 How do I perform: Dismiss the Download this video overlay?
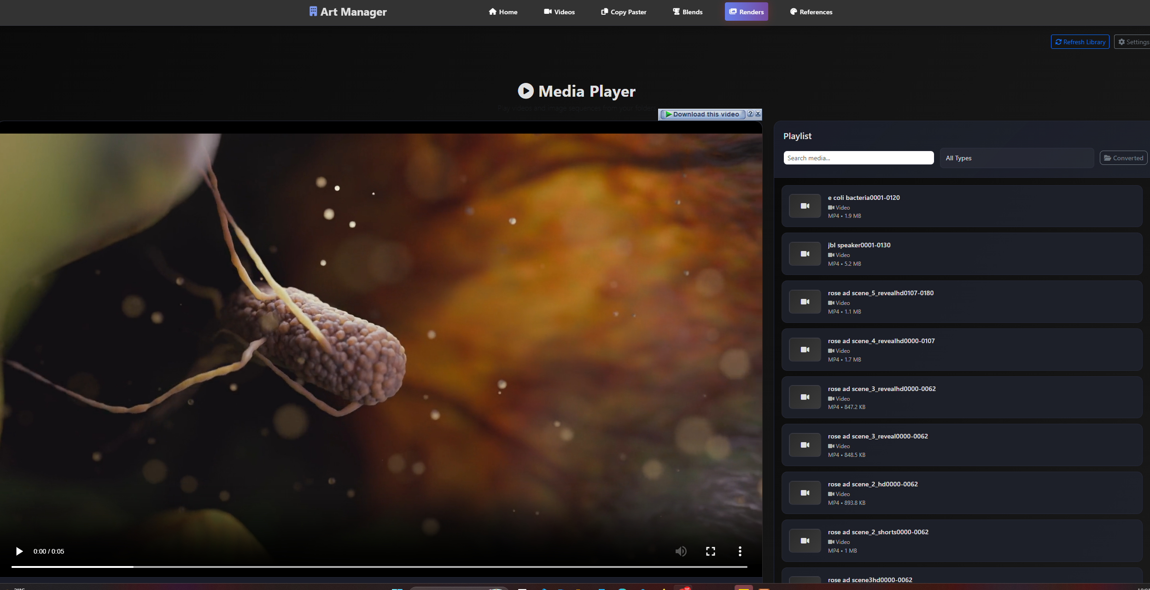tap(757, 114)
